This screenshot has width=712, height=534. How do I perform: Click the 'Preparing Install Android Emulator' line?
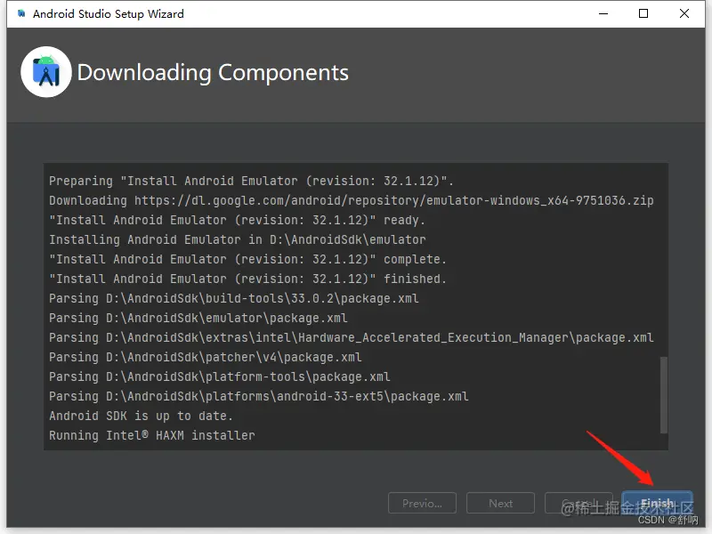click(x=251, y=181)
